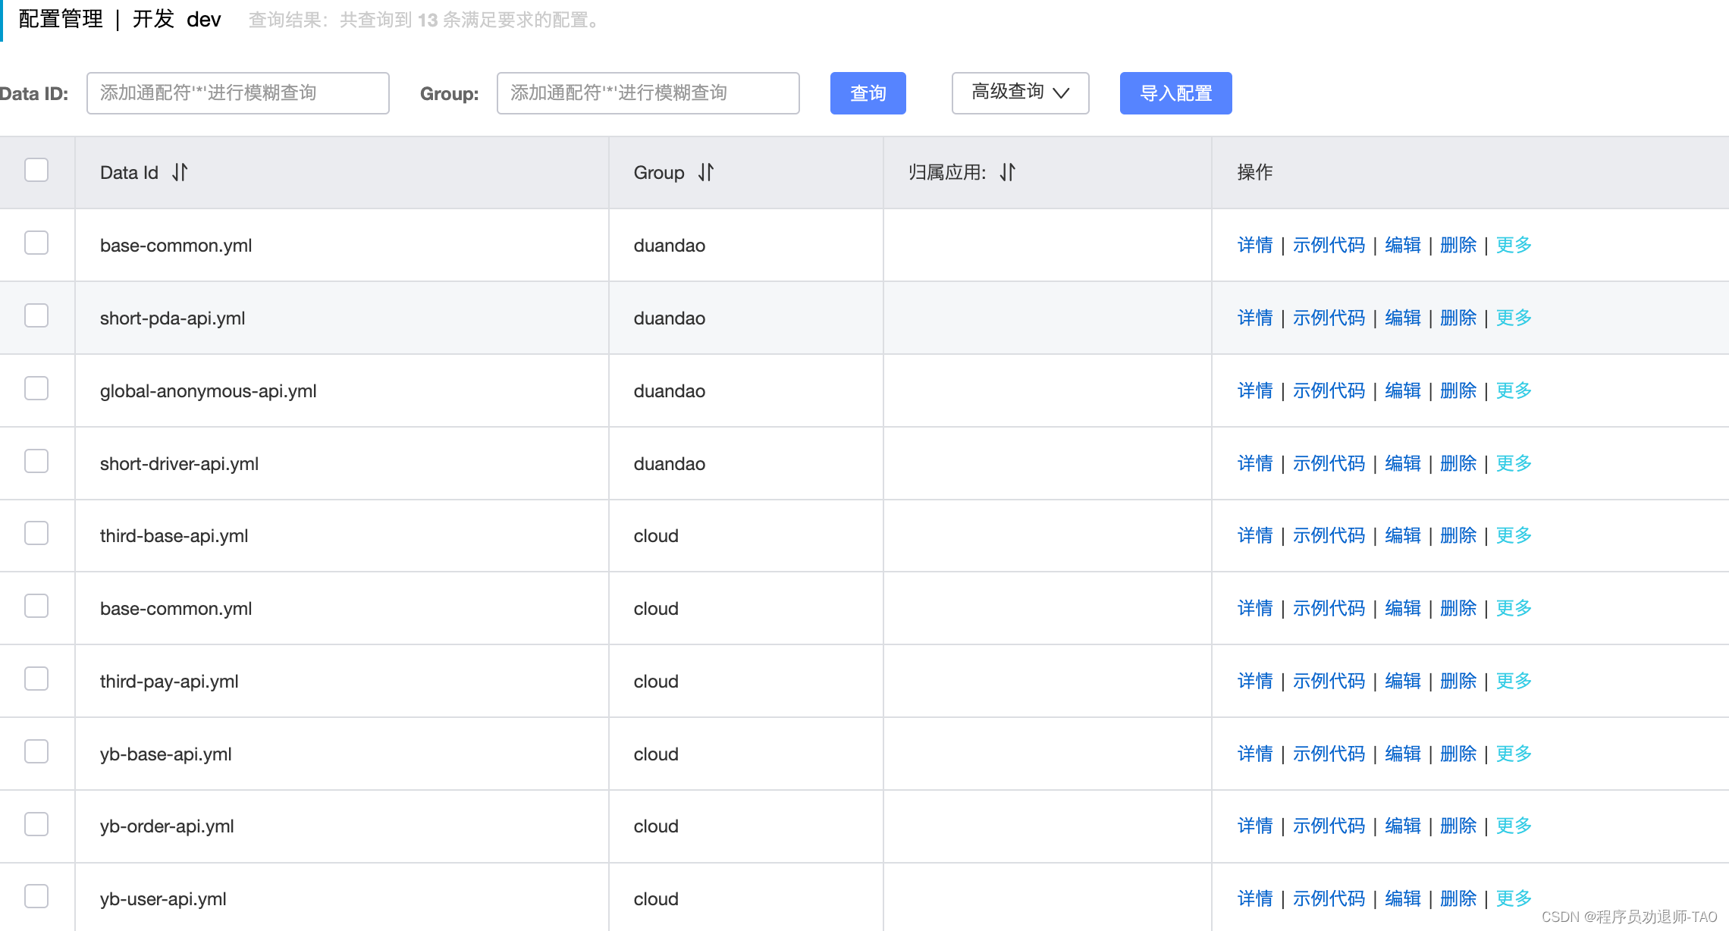Check the yb-user-api.yml row checkbox
1729x931 pixels.
tap(36, 896)
